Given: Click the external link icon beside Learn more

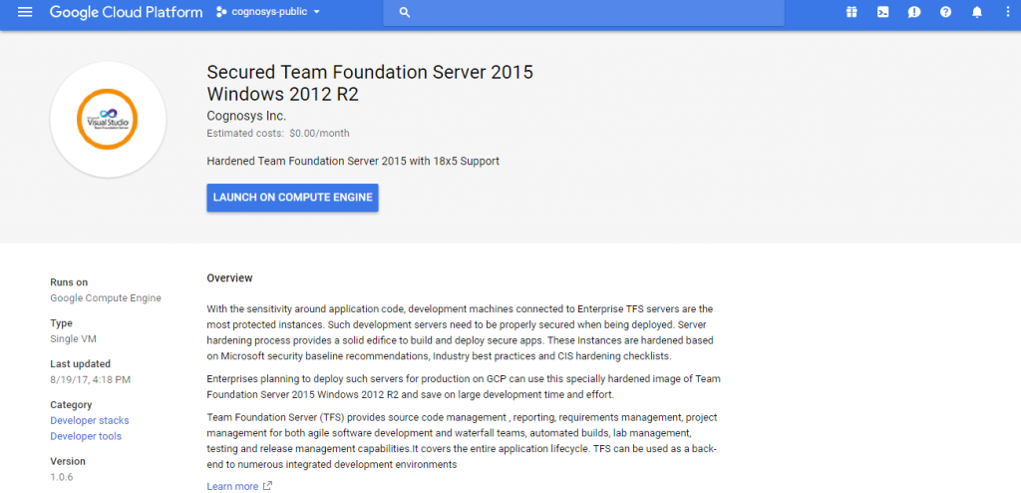Looking at the screenshot, I should click(x=267, y=486).
